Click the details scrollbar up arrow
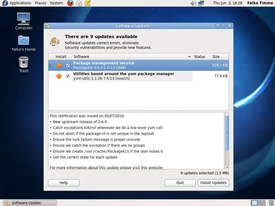The image size is (275, 206). coord(227,114)
